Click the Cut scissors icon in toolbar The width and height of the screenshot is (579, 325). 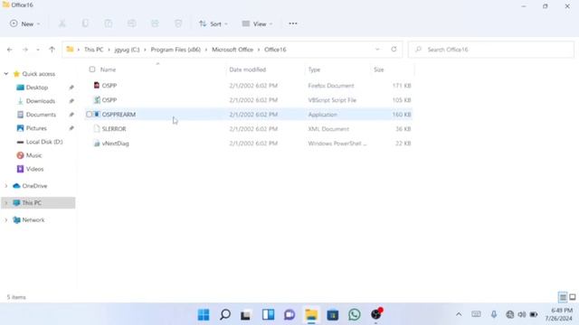click(62, 23)
